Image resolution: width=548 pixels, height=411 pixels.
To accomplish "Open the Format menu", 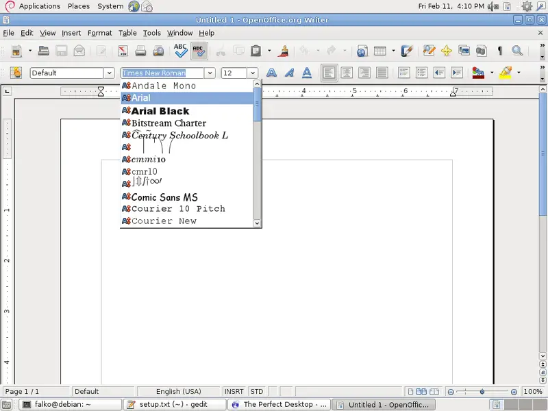I will pyautogui.click(x=99, y=33).
